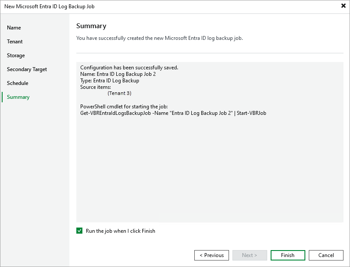Open the Tenant configuration step

click(x=14, y=41)
